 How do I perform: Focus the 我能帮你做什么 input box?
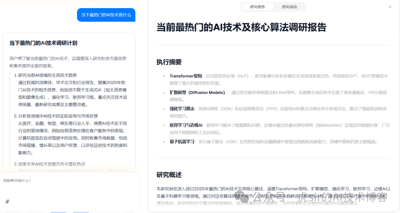[70, 191]
